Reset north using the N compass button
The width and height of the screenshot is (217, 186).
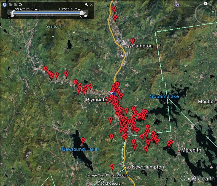(205, 4)
